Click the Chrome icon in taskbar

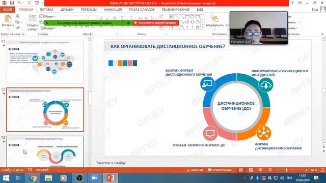tap(33, 178)
